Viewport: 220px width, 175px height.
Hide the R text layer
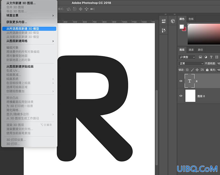tap(181, 81)
